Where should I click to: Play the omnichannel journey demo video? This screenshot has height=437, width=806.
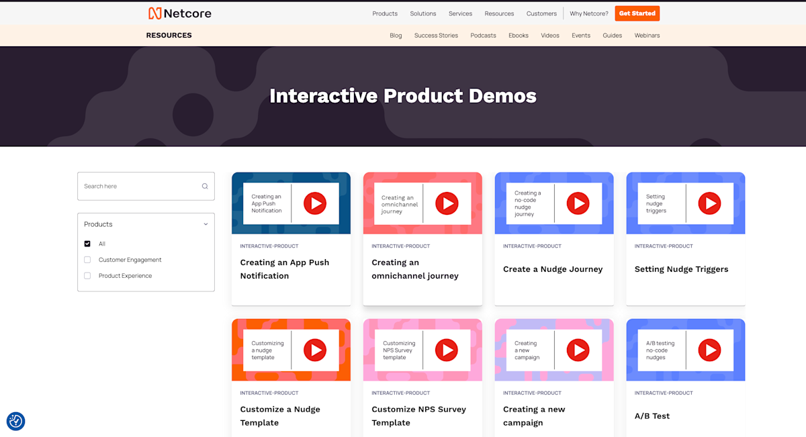point(446,203)
